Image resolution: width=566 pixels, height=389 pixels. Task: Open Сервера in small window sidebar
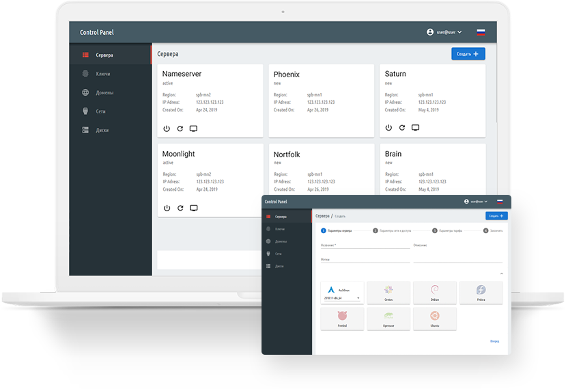(287, 217)
